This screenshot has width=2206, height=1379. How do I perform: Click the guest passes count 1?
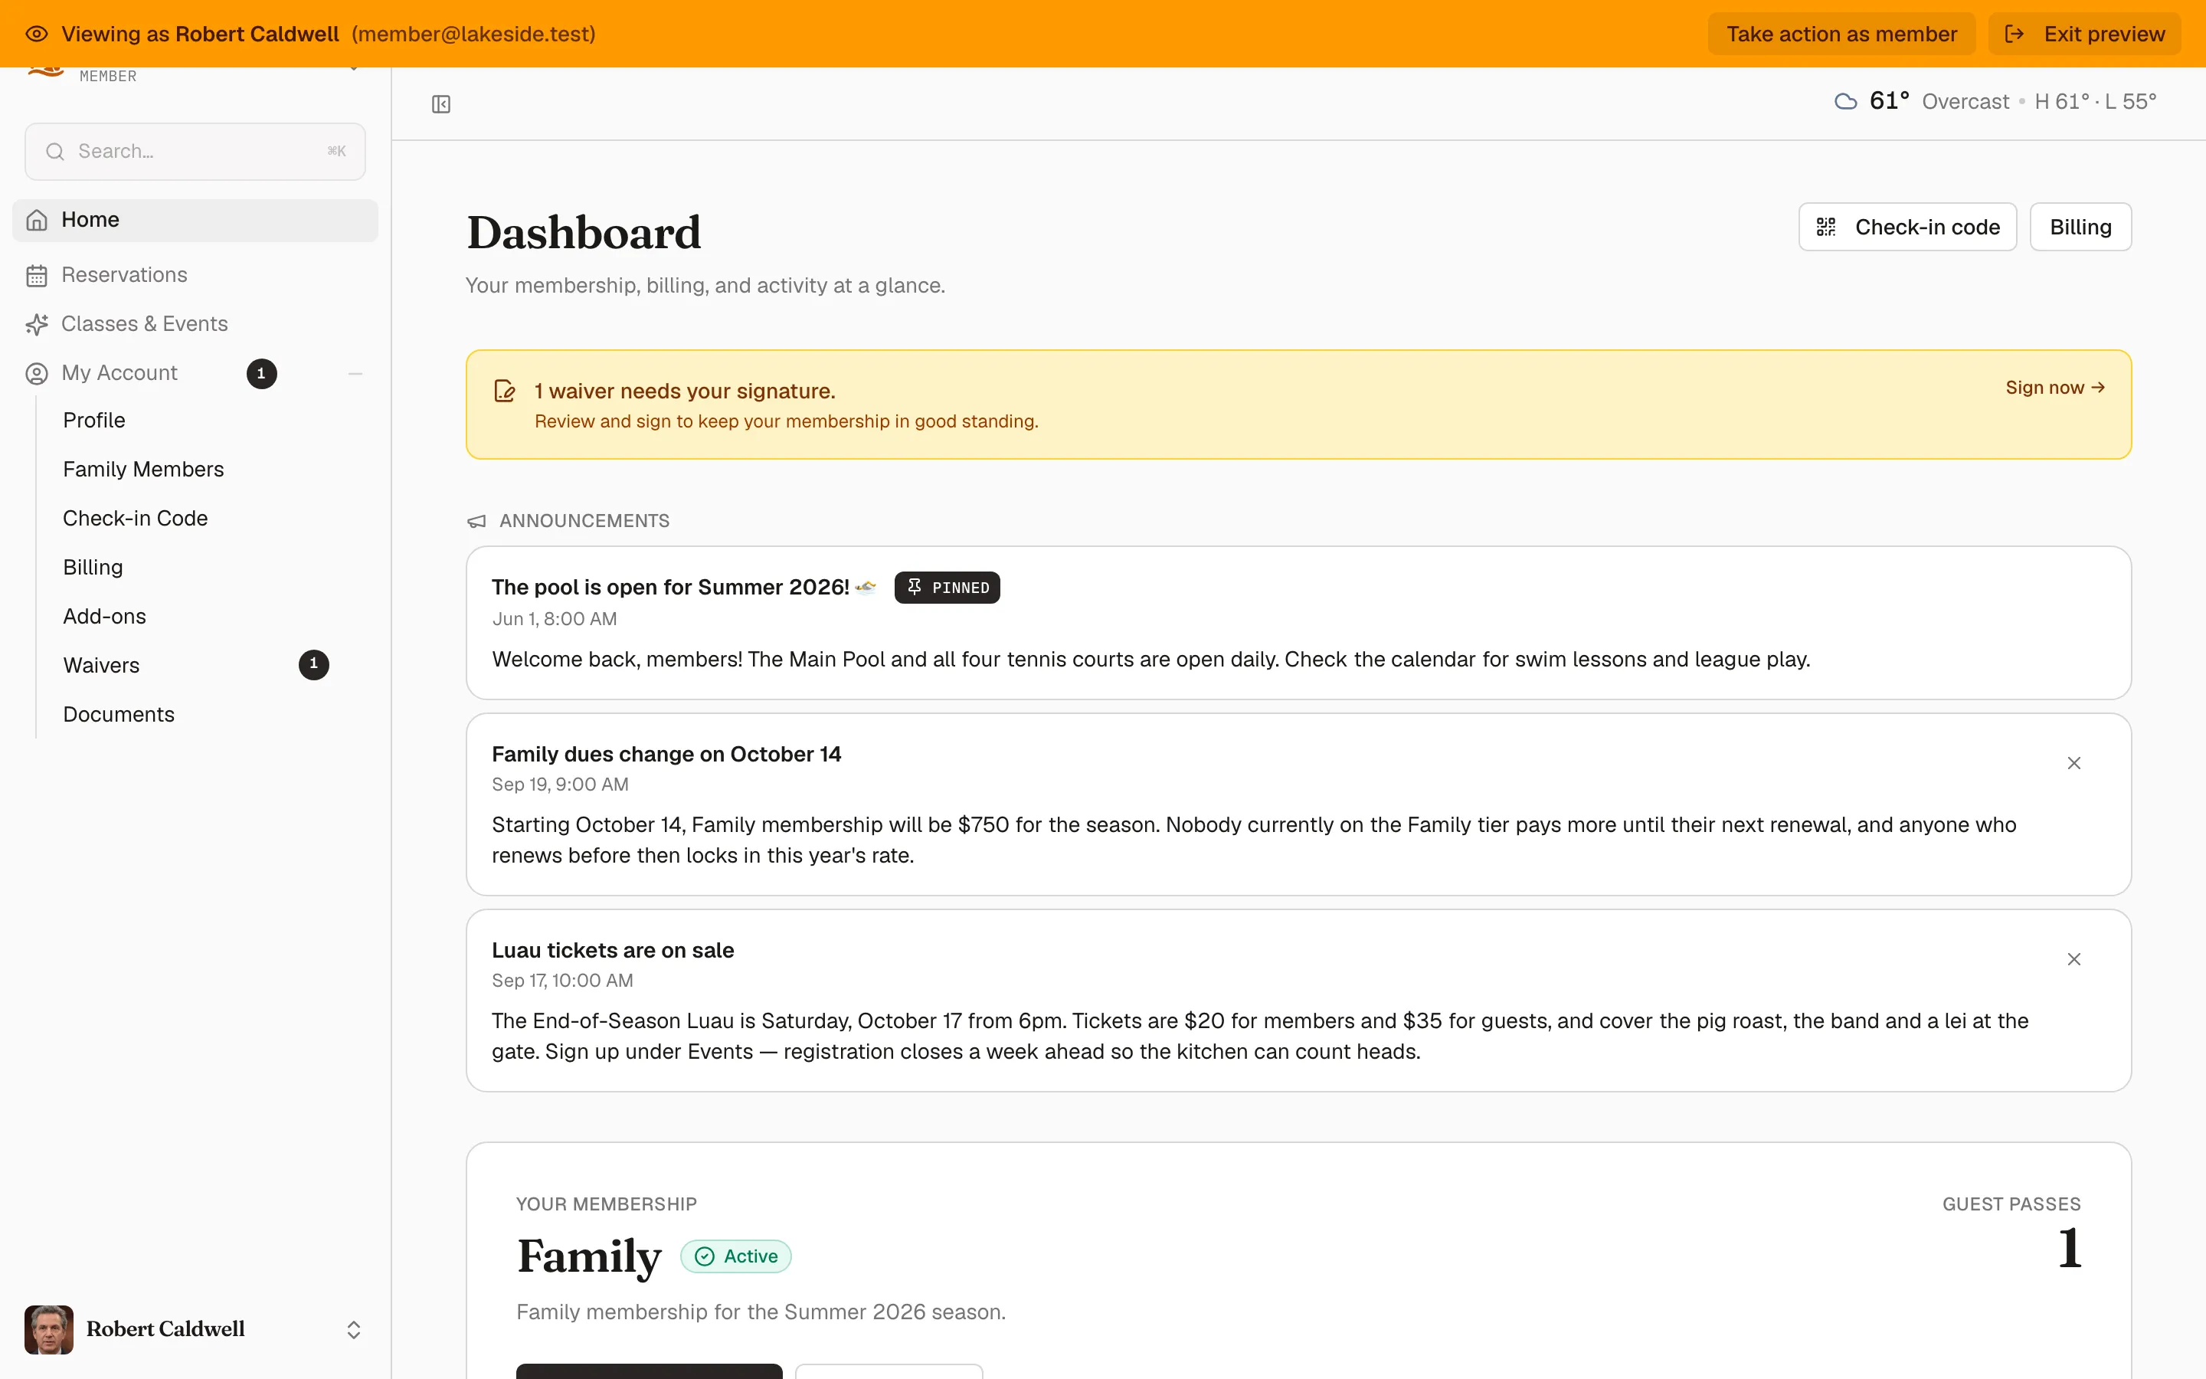tap(2069, 1248)
